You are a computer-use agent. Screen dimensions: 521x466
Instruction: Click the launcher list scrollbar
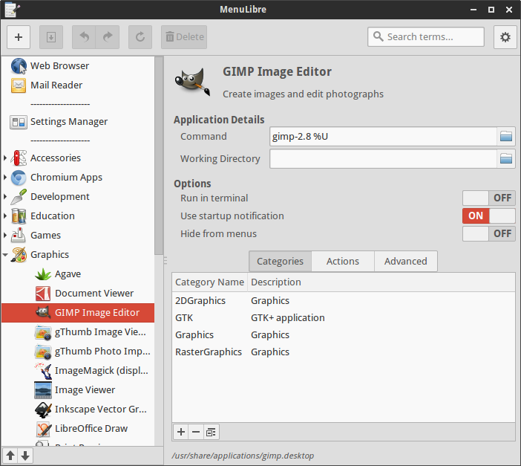pos(159,156)
